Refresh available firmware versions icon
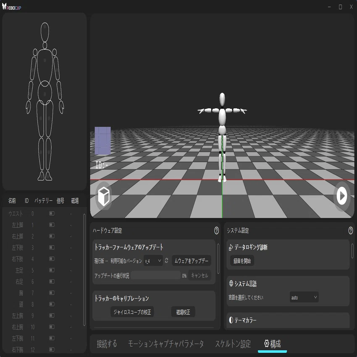Image resolution: width=357 pixels, height=357 pixels. [166, 260]
